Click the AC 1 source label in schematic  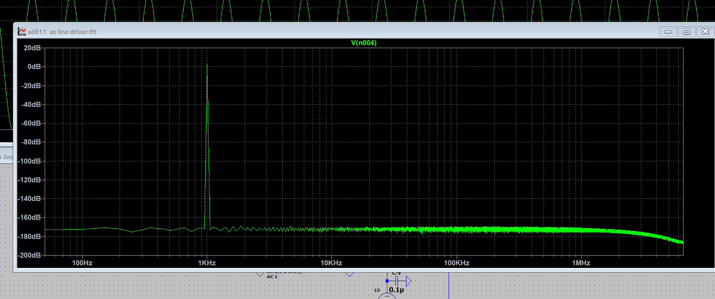point(272,277)
